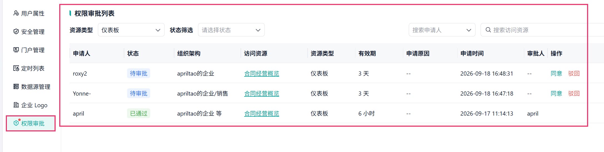Viewport: 604px width, 152px height.
Task: Open 合同经营概览 link in april row
Action: [x=261, y=114]
